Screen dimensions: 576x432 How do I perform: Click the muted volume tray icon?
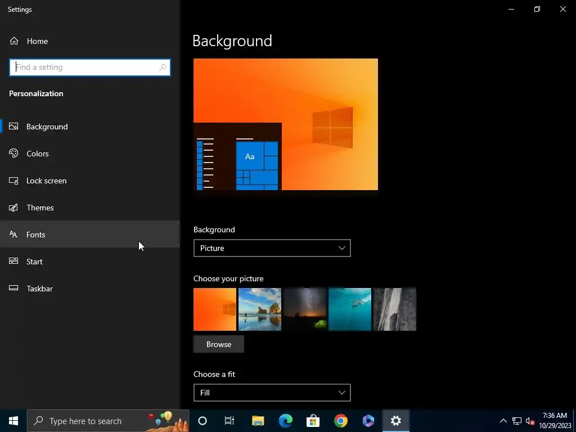click(530, 421)
